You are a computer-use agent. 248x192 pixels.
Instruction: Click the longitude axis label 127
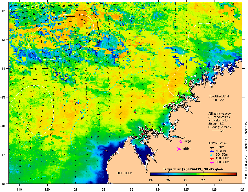tap(242, 189)
